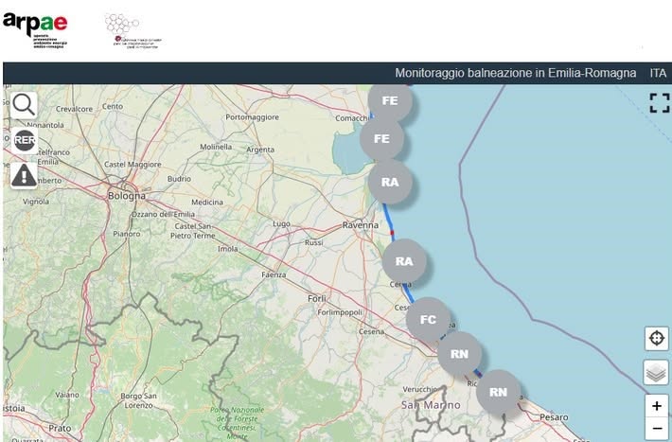Select the second FE marker near Comacchio
The width and height of the screenshot is (672, 442).
(381, 138)
